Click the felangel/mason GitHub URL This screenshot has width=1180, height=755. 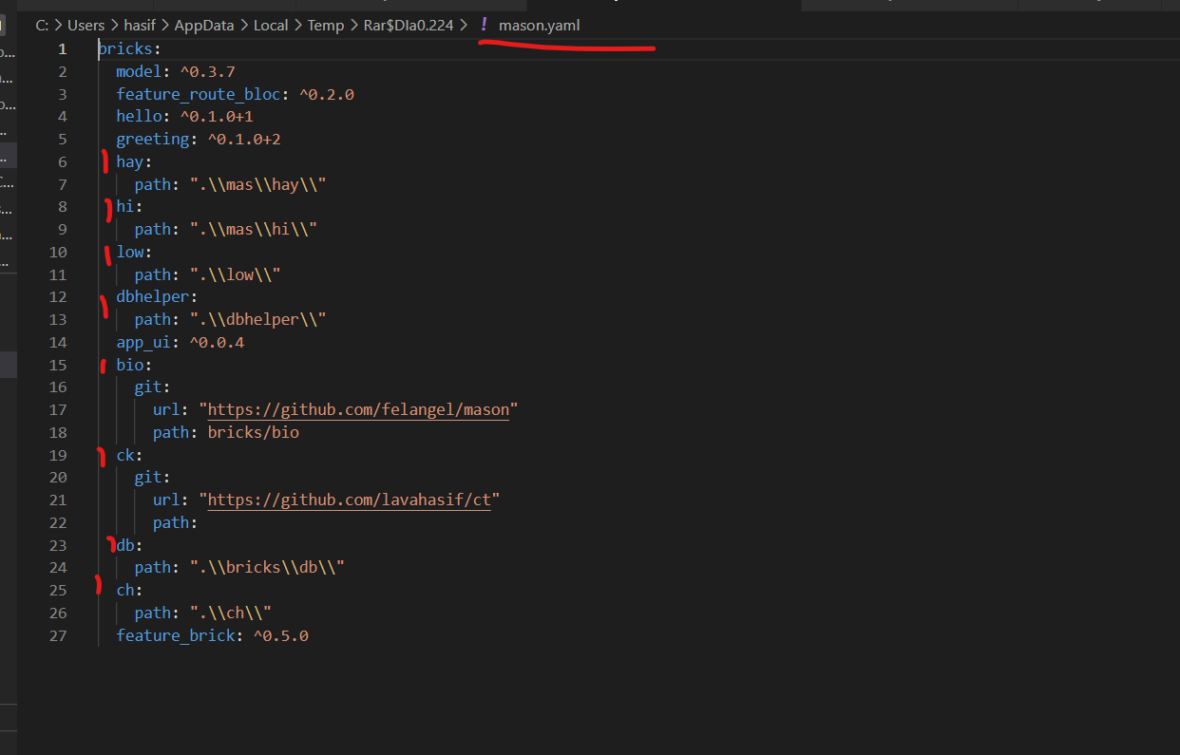tap(358, 409)
